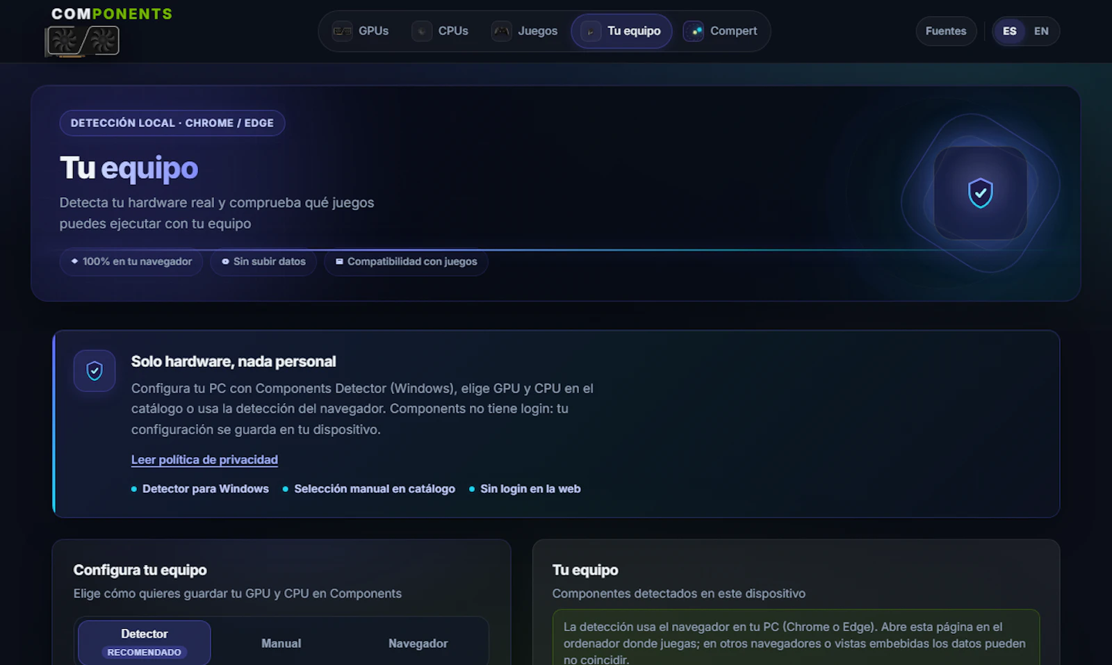
Task: Select the Tu equipo nav item
Action: (621, 31)
